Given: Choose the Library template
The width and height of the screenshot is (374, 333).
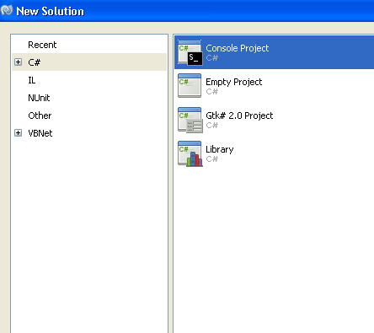Looking at the screenshot, I should point(274,153).
